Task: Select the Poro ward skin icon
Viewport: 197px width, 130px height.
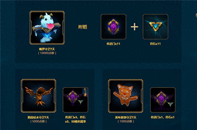Action: [47, 28]
